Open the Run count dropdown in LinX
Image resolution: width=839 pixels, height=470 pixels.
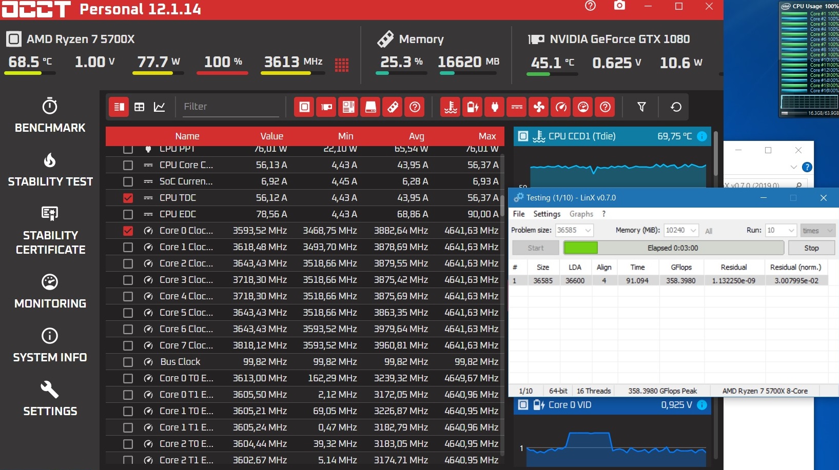pyautogui.click(x=791, y=231)
